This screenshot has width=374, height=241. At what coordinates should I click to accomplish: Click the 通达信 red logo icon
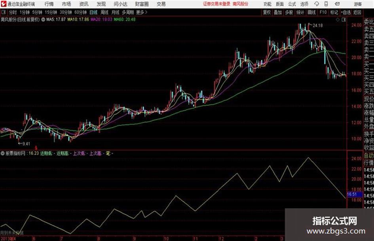point(3,4)
